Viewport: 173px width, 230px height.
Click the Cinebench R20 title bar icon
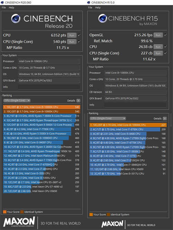pyautogui.click(x=2, y=2)
